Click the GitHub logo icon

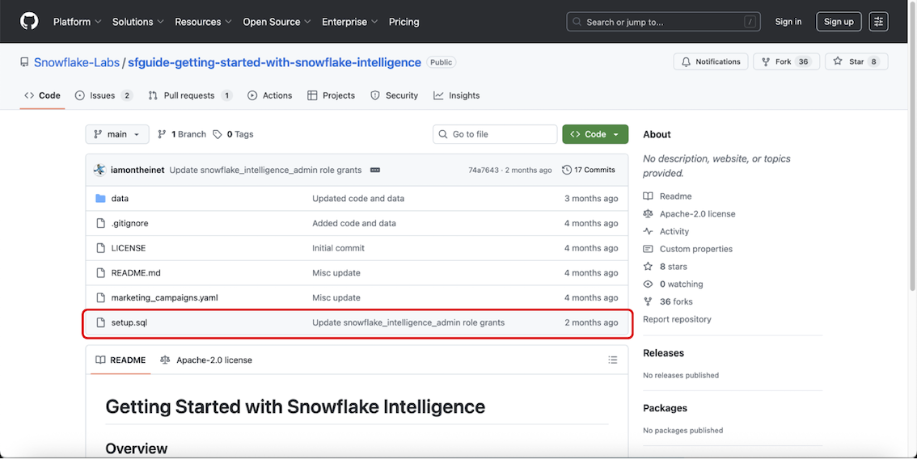(29, 22)
